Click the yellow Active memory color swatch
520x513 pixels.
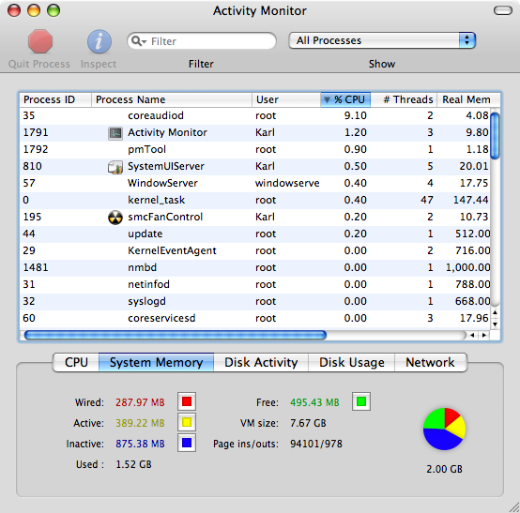pyautogui.click(x=187, y=422)
